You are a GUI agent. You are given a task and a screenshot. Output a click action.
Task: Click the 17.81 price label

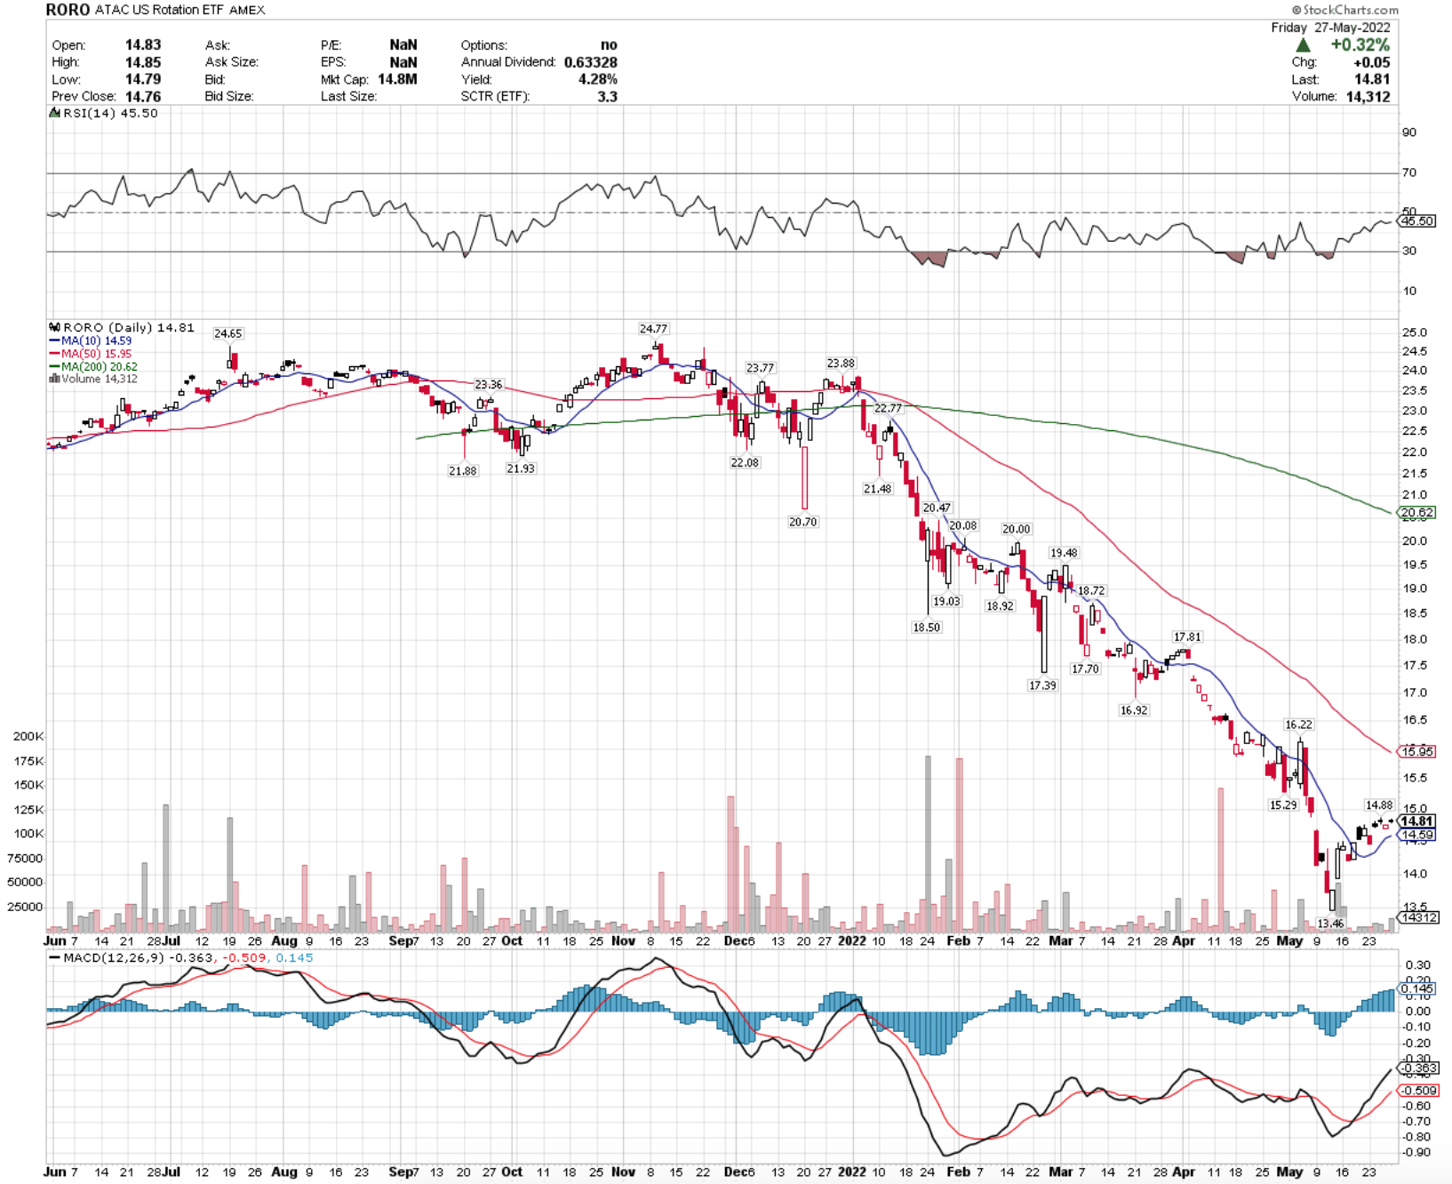click(x=1187, y=637)
